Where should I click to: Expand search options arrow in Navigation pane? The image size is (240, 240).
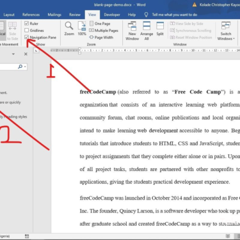pos(25,67)
